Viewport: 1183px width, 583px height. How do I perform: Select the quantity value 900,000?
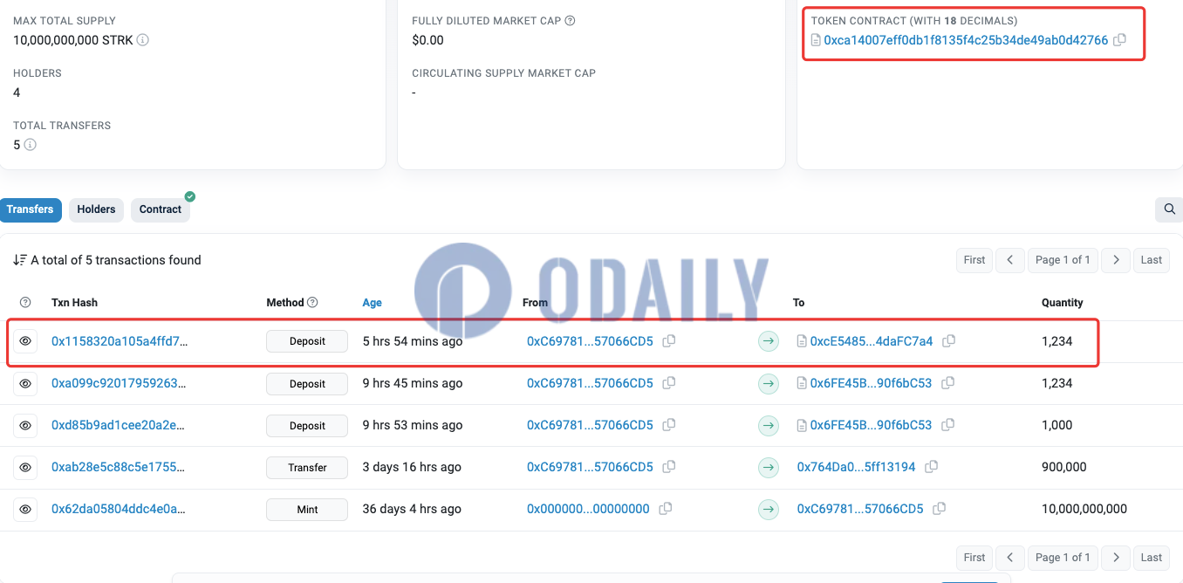[1064, 467]
